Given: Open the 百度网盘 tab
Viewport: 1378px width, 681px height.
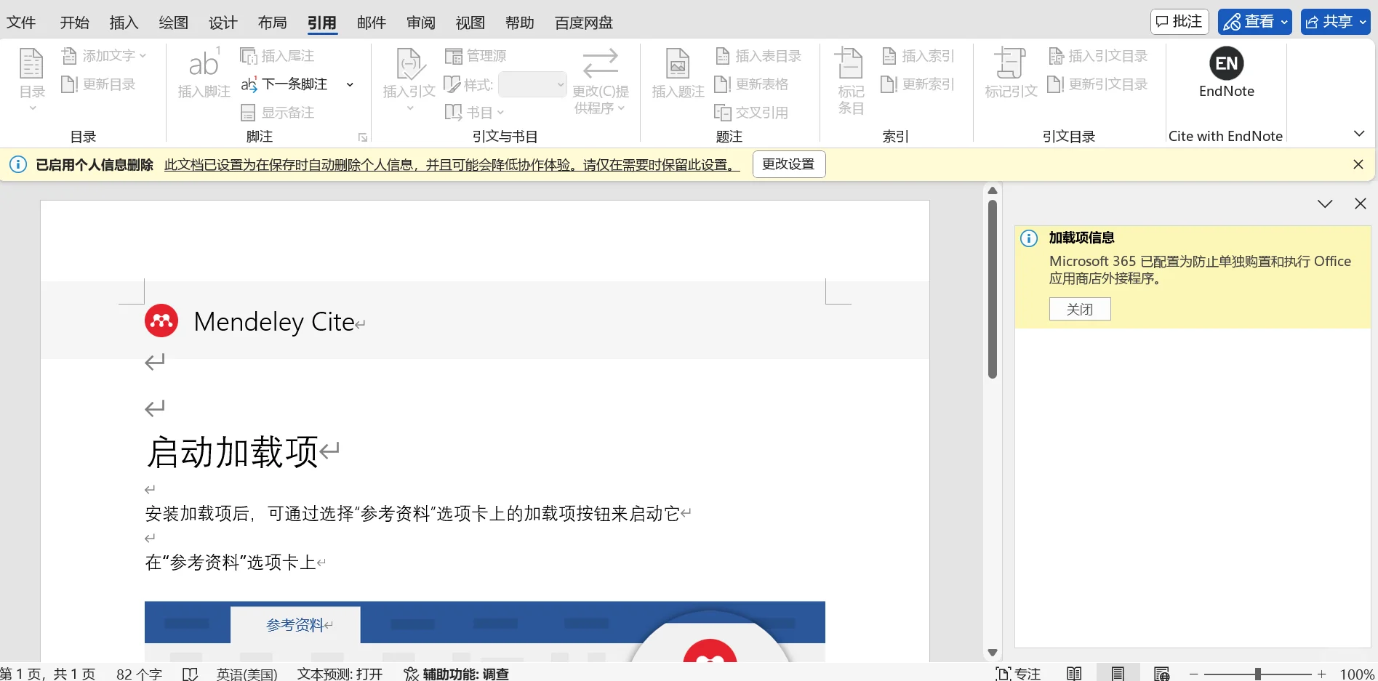Looking at the screenshot, I should 583,23.
